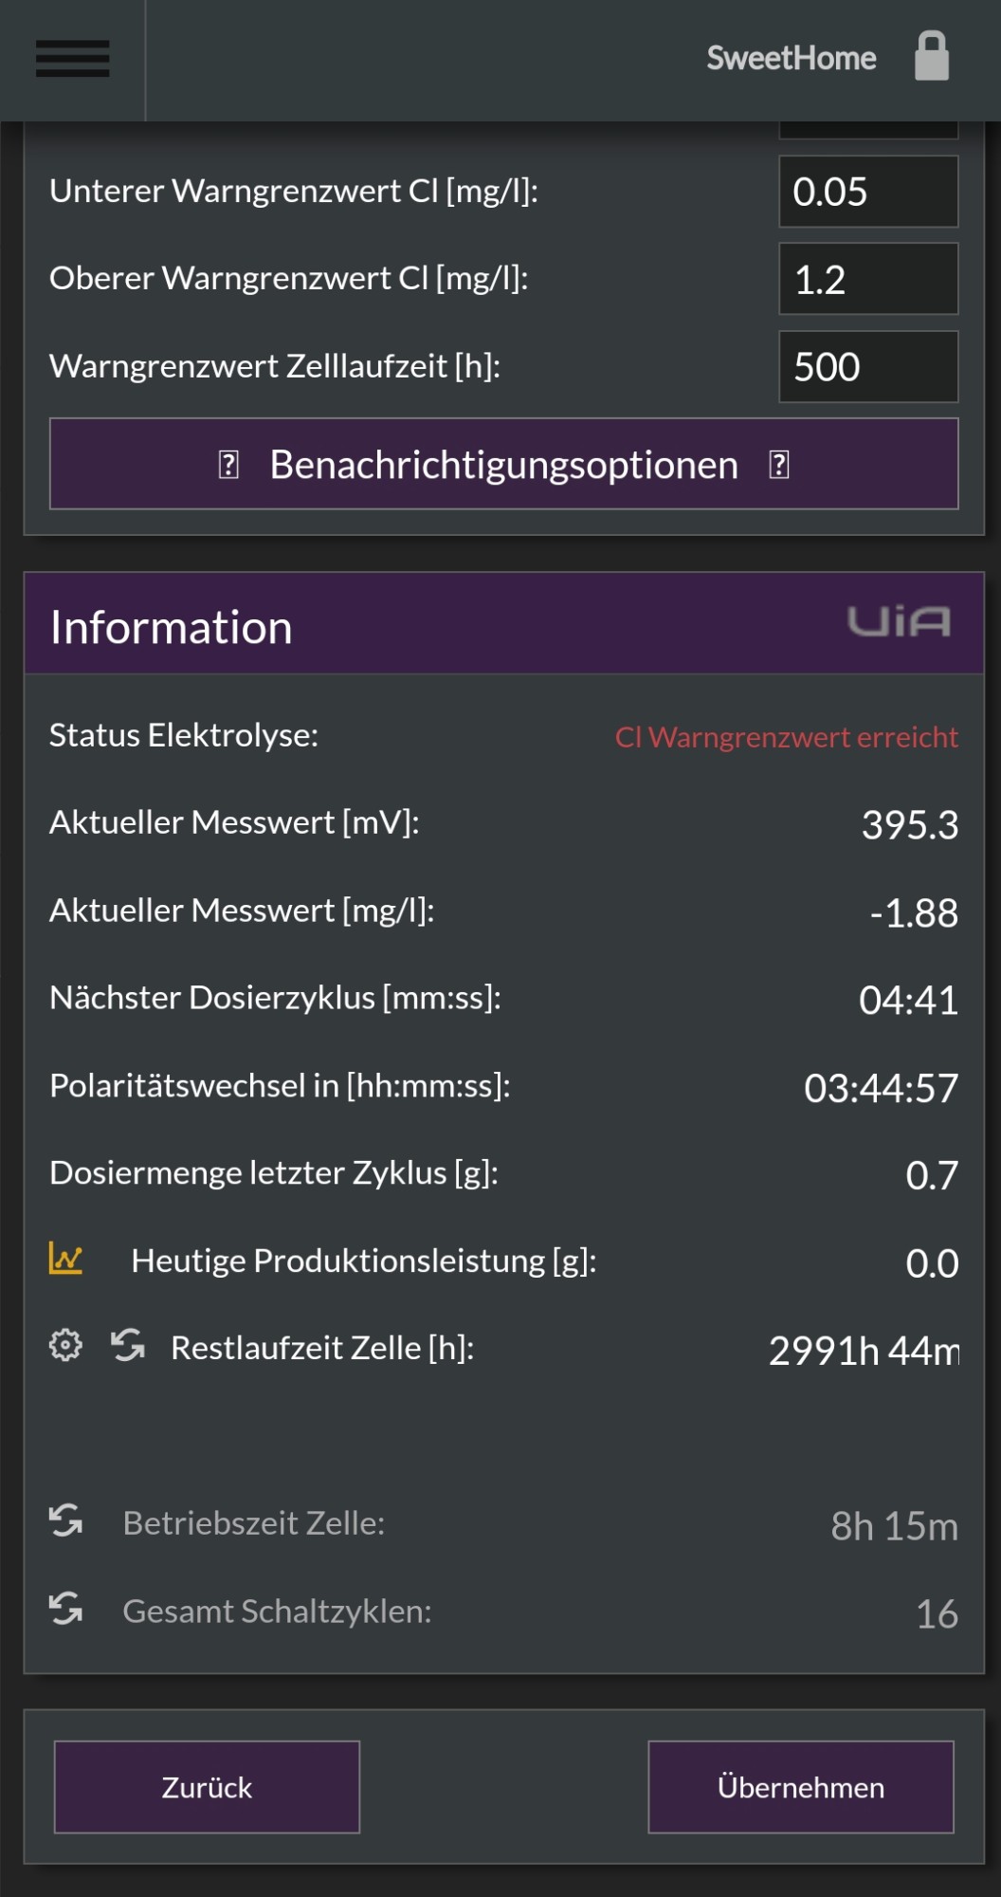Click the left help icon on Benachrichtigungsoptionen
1001x1897 pixels.
[228, 465]
